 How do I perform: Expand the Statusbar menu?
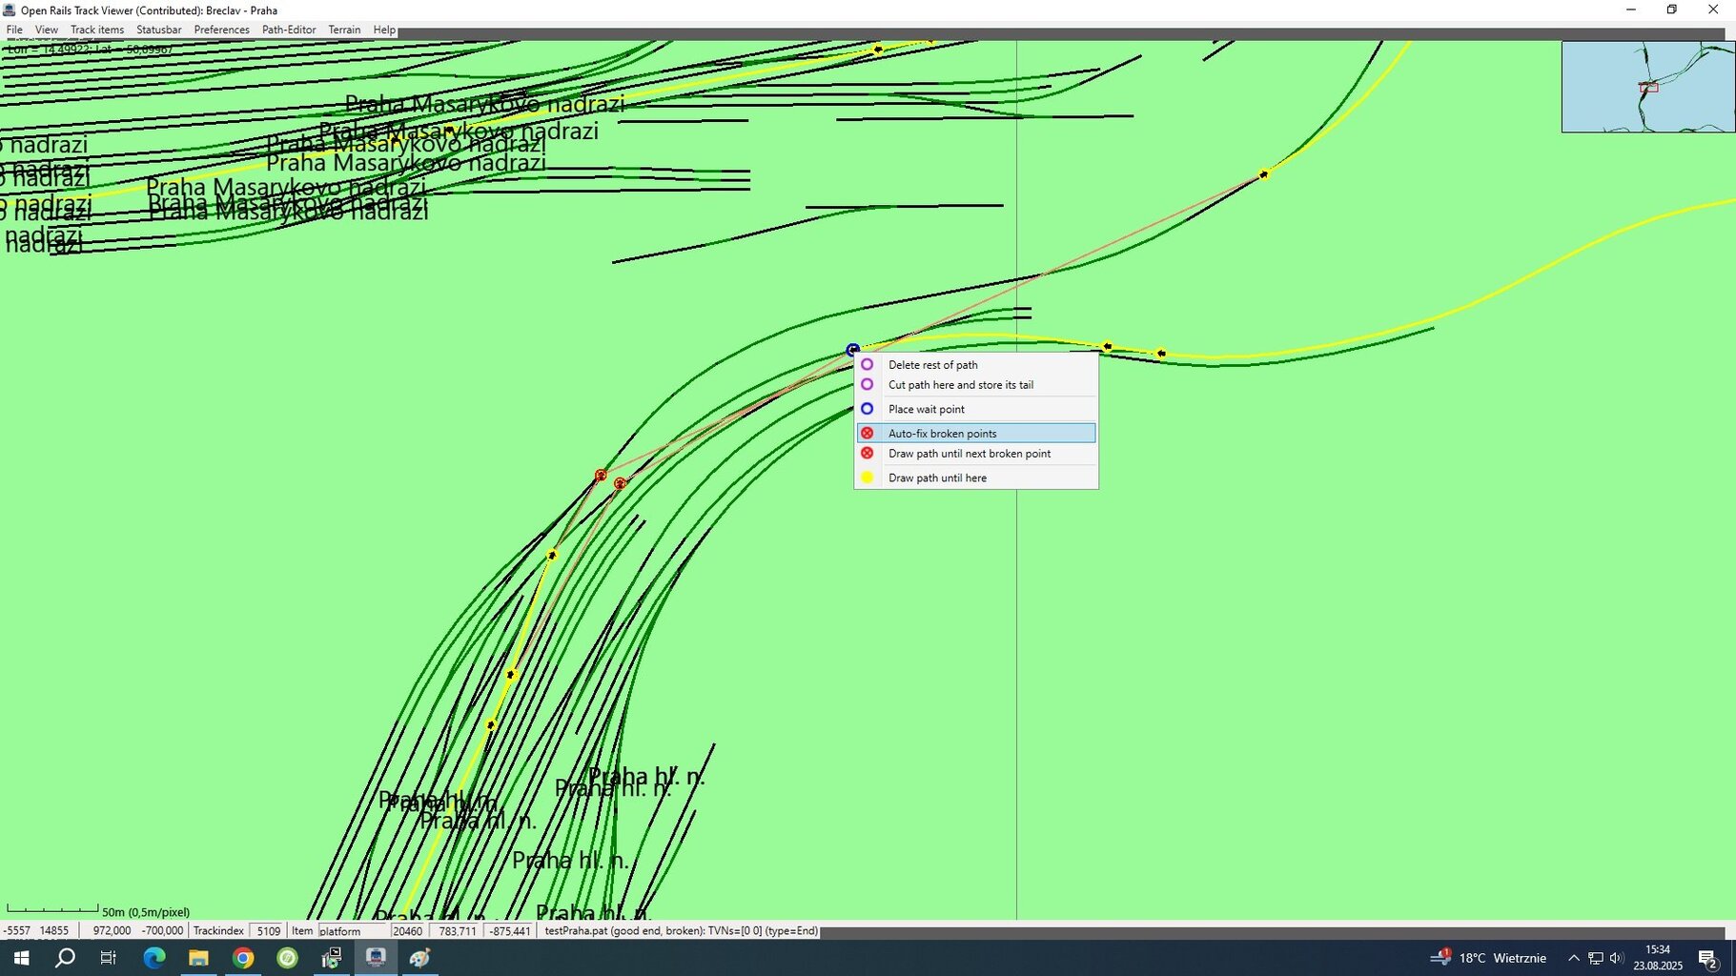[158, 30]
